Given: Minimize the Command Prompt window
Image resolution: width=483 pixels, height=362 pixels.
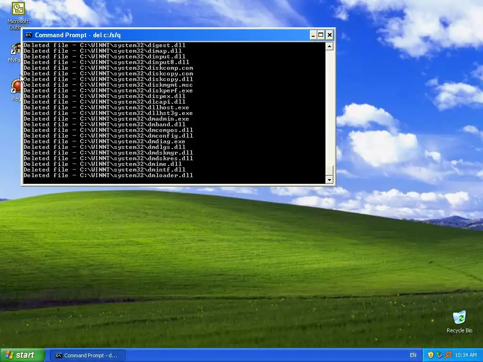Looking at the screenshot, I should pos(313,35).
